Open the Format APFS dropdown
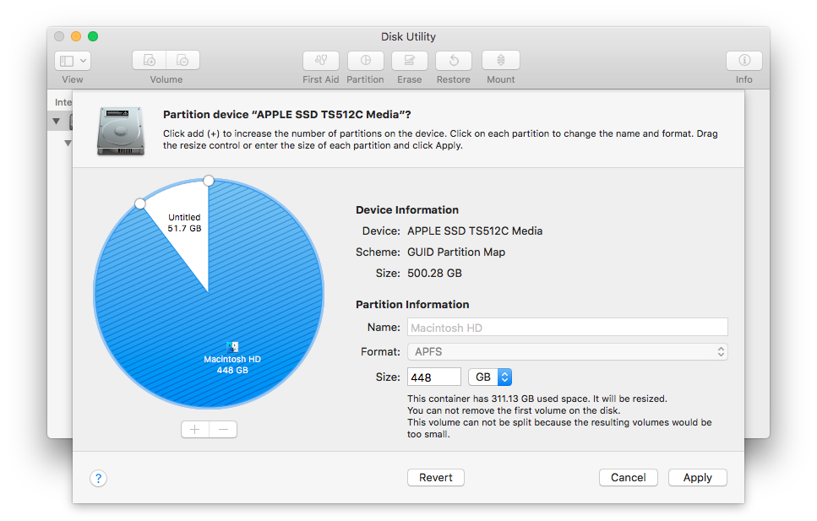Screen dimensions: 817x521 coord(568,351)
